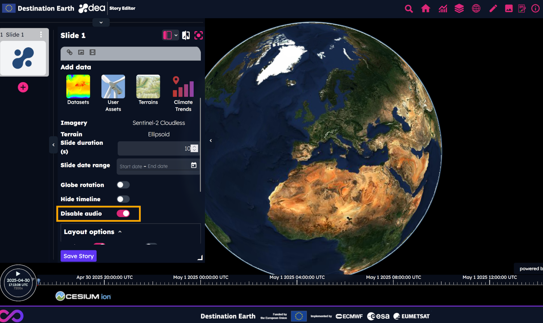Add a new slide with plus button
Image resolution: width=543 pixels, height=323 pixels.
click(23, 87)
